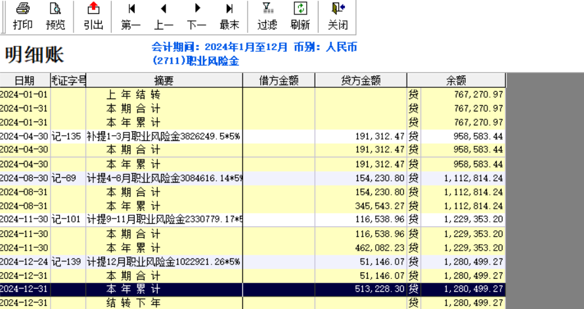The width and height of the screenshot is (584, 309).
Task: Click the 余额 column header
Action: [x=456, y=80]
